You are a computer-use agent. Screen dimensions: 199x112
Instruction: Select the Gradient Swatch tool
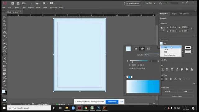pyautogui.click(x=4, y=66)
